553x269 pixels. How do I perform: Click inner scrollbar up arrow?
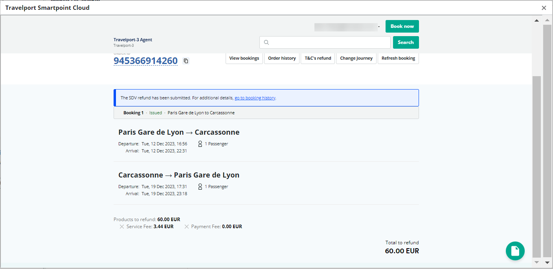tap(536, 20)
